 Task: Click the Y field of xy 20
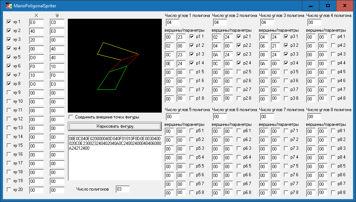tap(57, 190)
